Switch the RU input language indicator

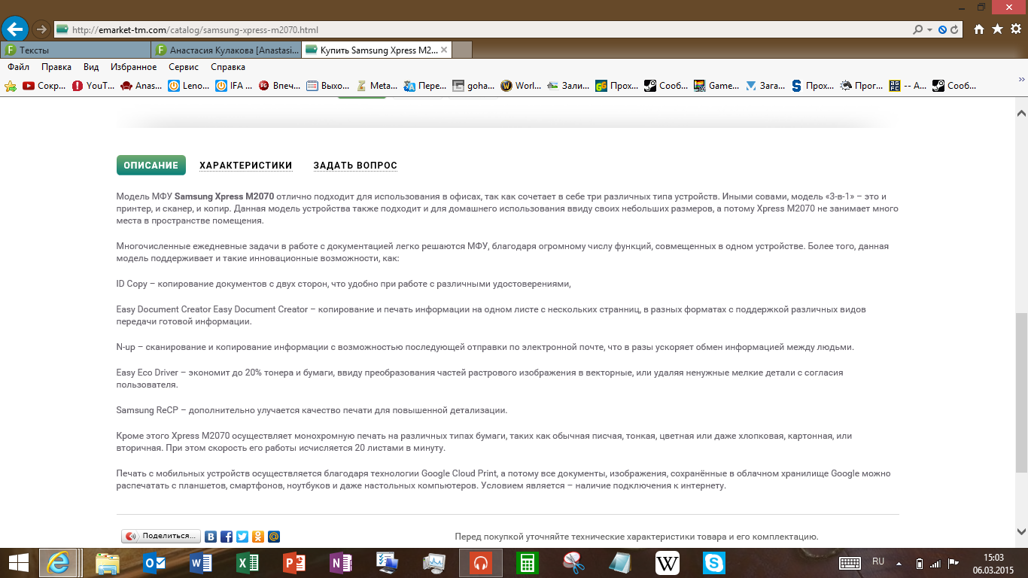tap(878, 561)
